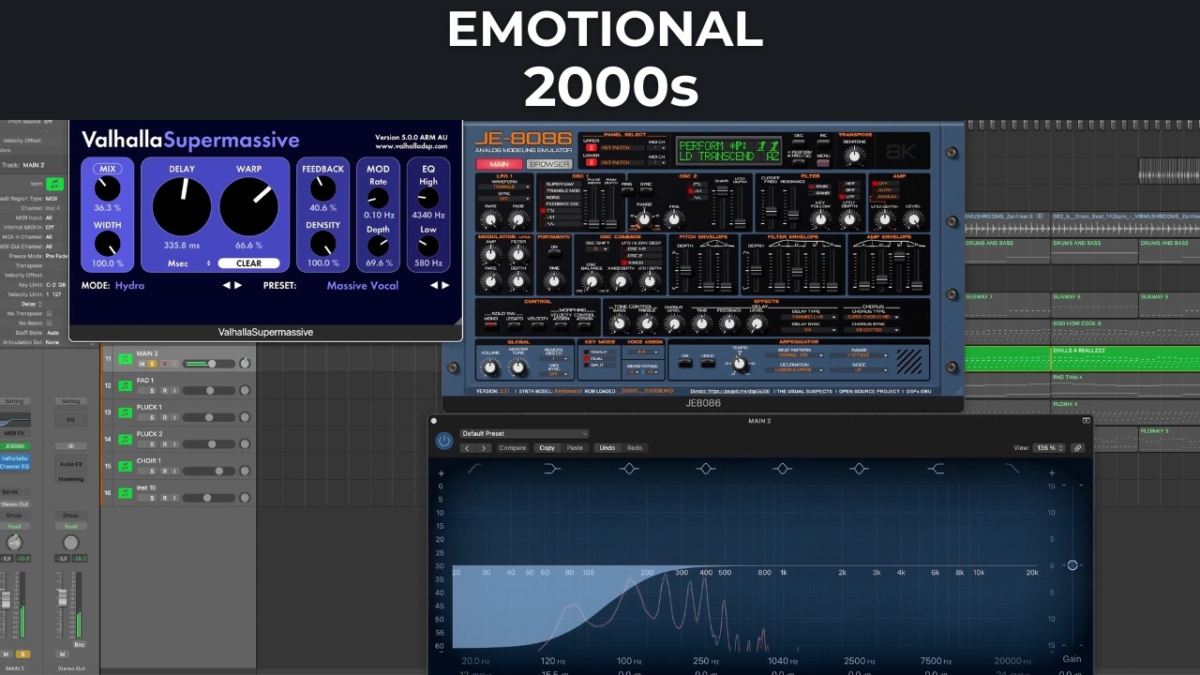Select the high shelf band icon in Channel EQ

click(936, 468)
